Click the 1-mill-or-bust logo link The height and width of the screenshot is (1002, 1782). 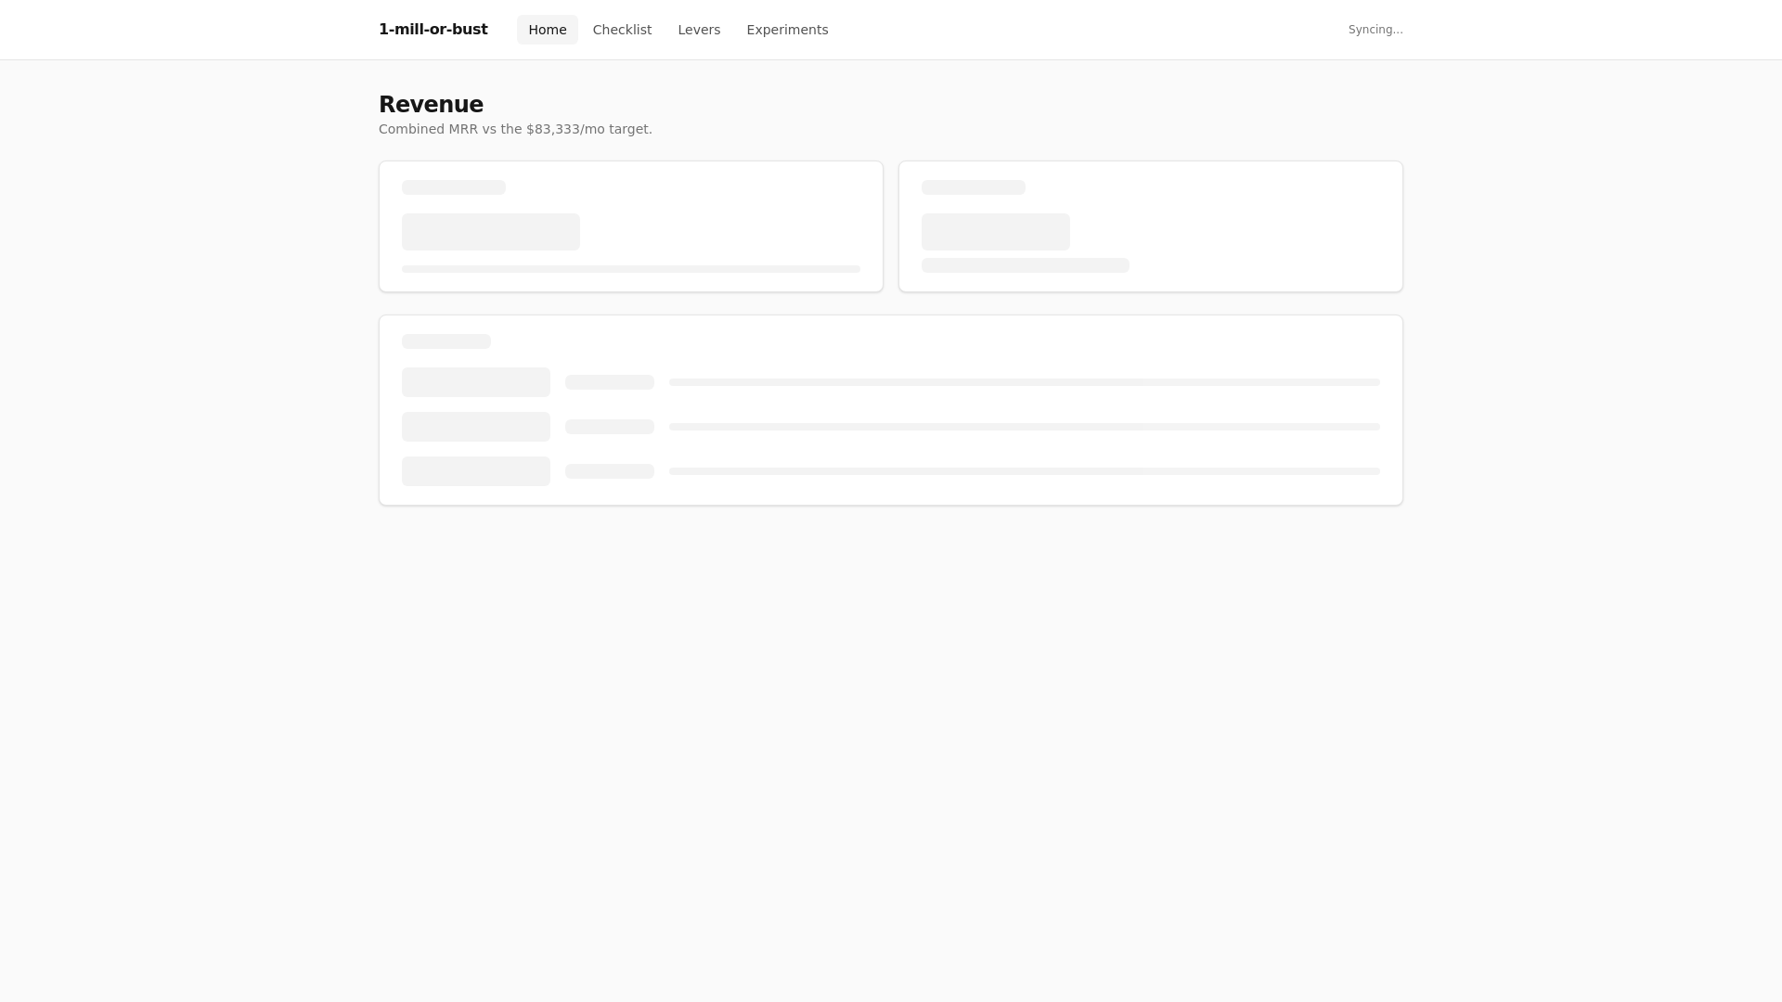pyautogui.click(x=433, y=30)
